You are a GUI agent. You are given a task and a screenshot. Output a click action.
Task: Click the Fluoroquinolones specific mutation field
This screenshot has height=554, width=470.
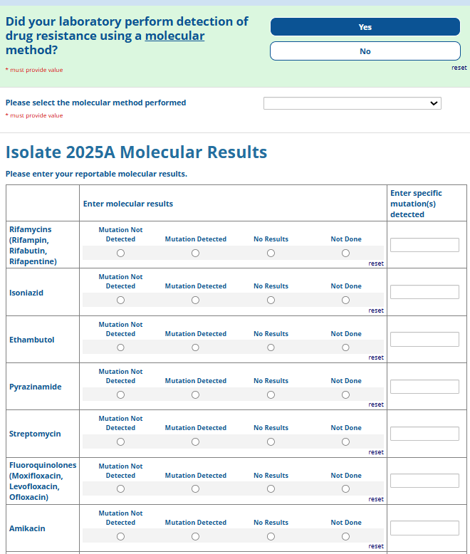pos(424,481)
